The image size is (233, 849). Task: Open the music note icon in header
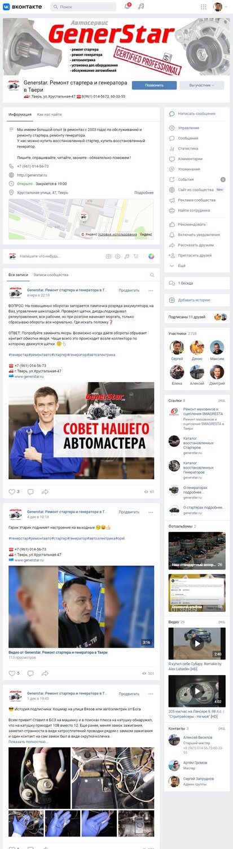pyautogui.click(x=141, y=7)
